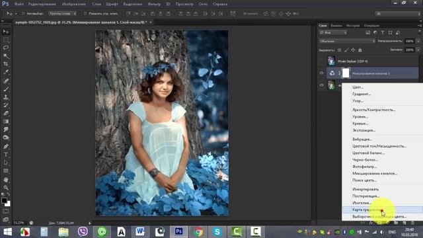Select the Horizontal Type tool
423x238 pixels.
click(6, 155)
